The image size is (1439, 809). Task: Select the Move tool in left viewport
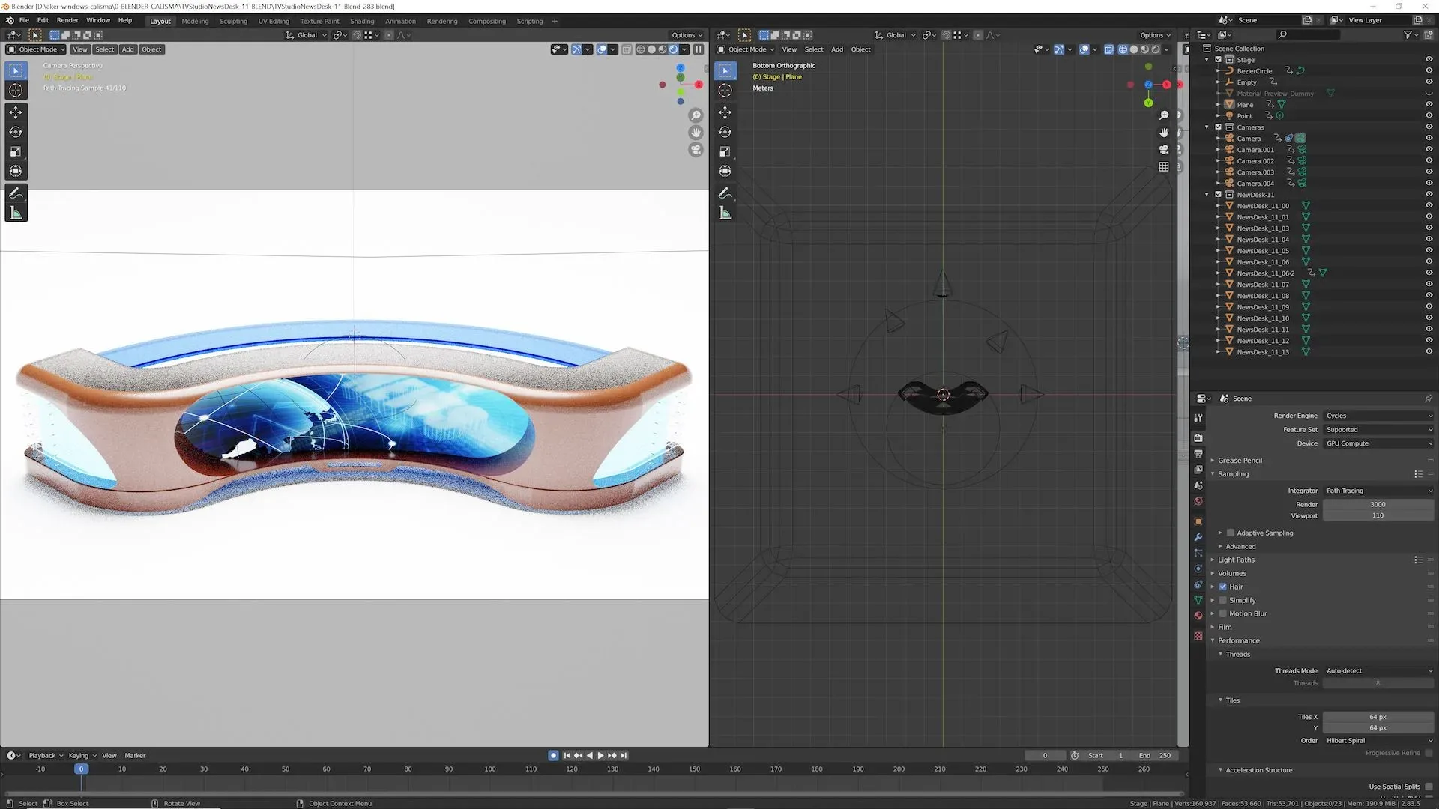coord(16,112)
